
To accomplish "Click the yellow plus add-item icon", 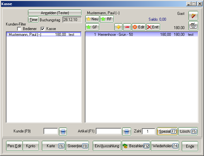I will (118, 27).
